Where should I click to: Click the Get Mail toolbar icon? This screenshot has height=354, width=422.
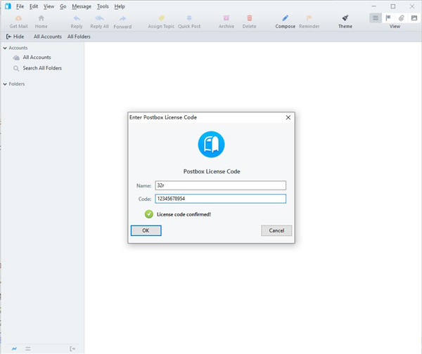[18, 18]
